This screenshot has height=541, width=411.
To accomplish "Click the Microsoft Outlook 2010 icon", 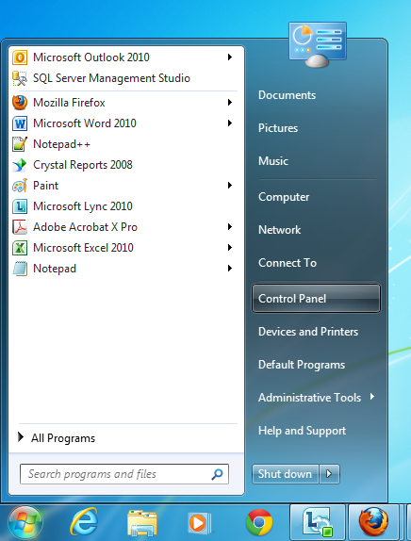I will (x=20, y=57).
